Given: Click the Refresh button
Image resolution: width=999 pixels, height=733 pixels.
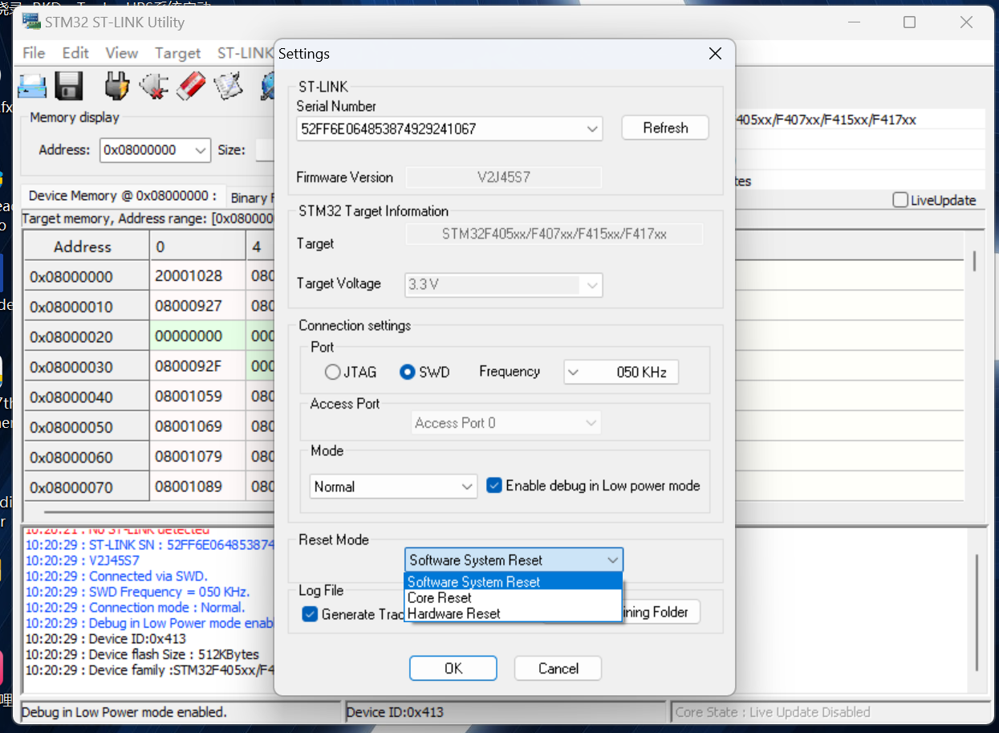Looking at the screenshot, I should pyautogui.click(x=665, y=128).
